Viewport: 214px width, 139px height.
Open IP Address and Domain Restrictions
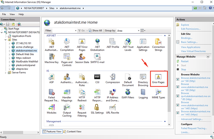click(113, 95)
